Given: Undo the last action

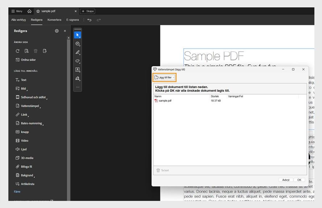Looking at the screenshot, I should coord(89,20).
